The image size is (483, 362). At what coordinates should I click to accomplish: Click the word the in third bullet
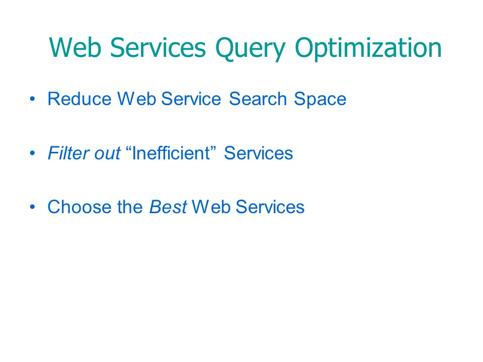tap(130, 207)
